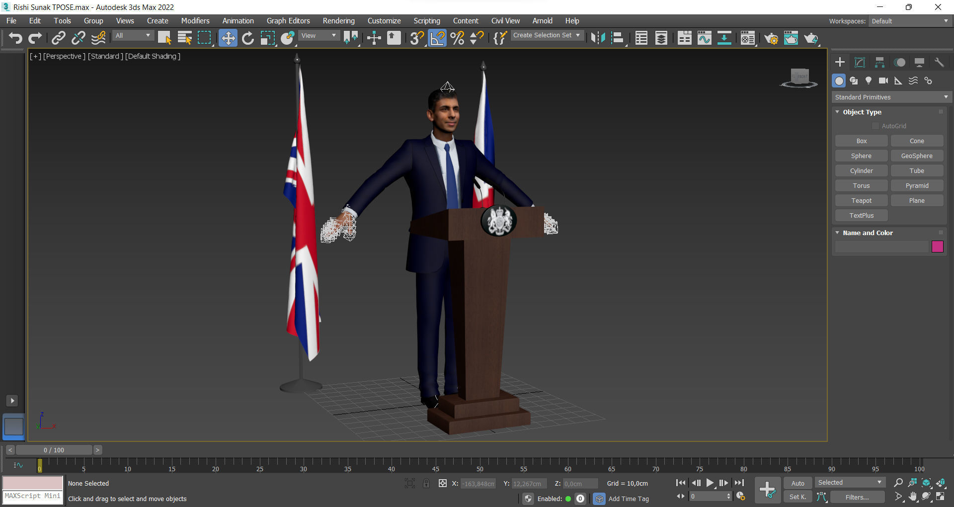Toggle Spinner Snap

[477, 38]
